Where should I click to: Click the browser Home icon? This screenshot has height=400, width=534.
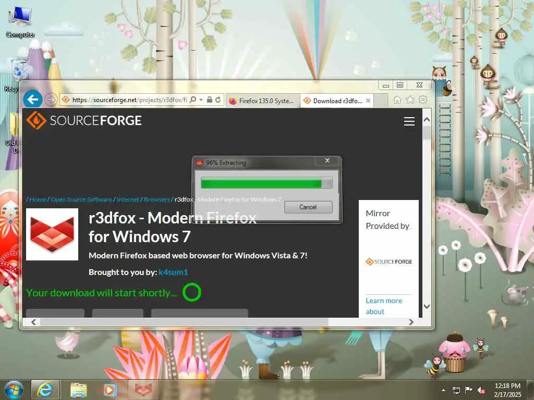tap(397, 99)
